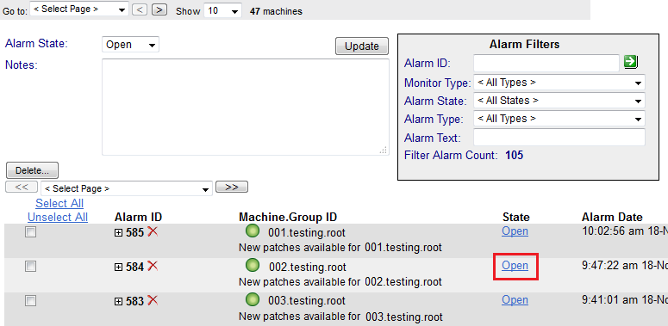Tick the checkbox for alarm 583
The height and width of the screenshot is (326, 668).
31,301
